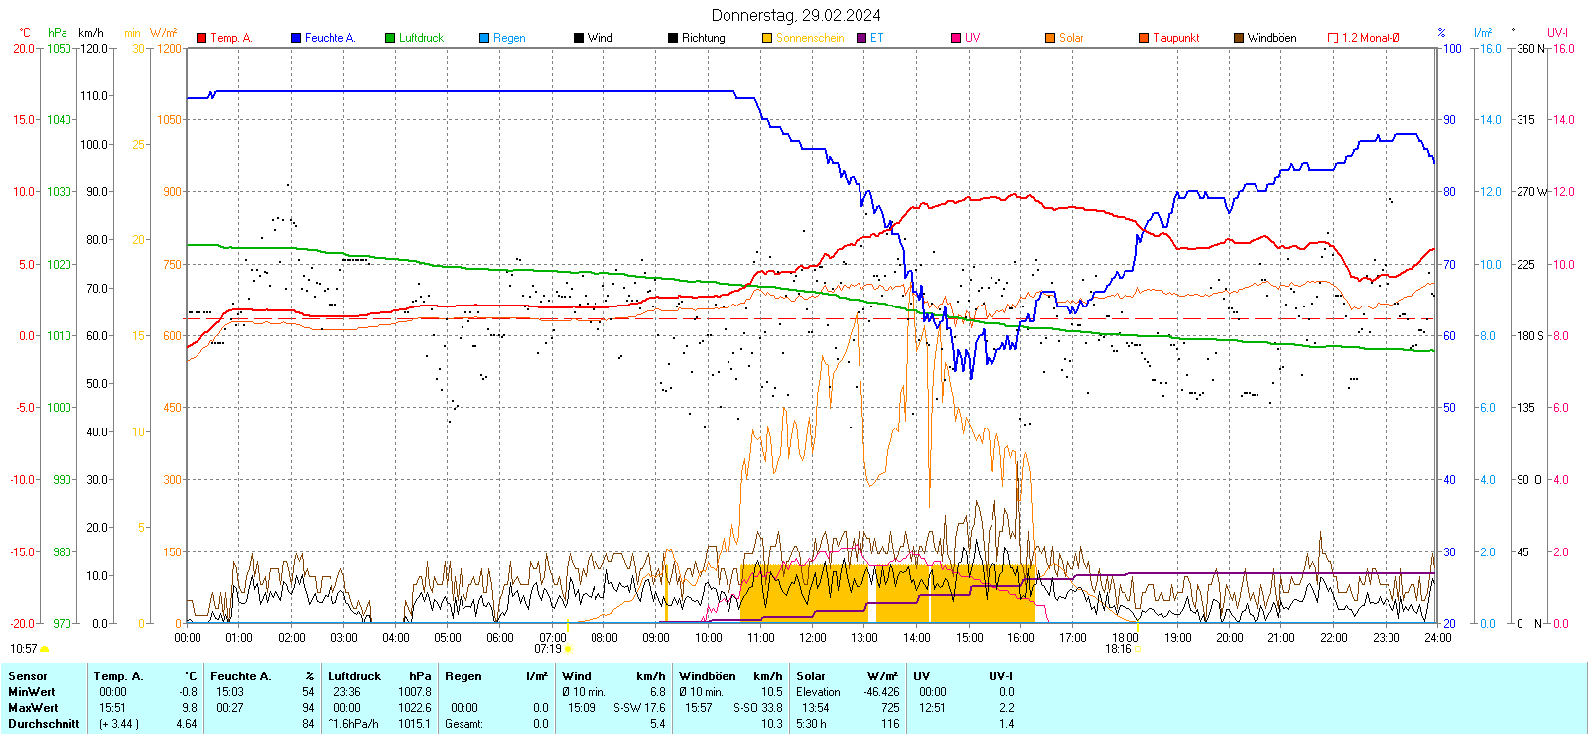Click the orange Solar legend icon
This screenshot has width=1588, height=734.
[1050, 38]
